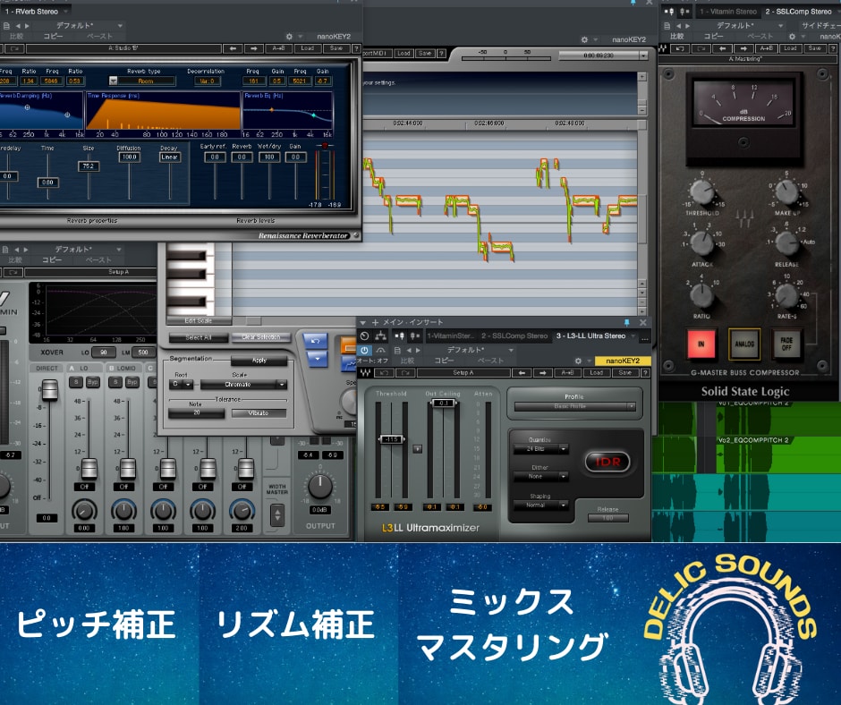Click コピー in the L3 plugin header
841x705 pixels.
(x=444, y=361)
